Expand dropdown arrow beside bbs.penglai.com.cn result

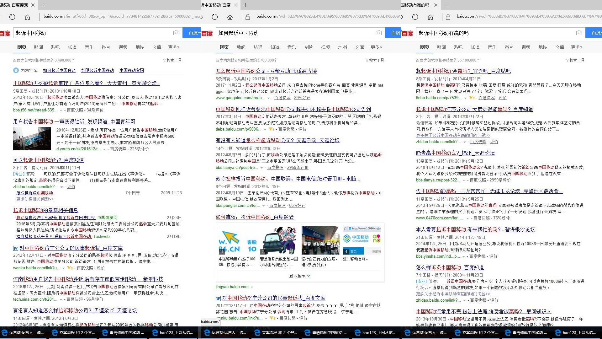[263, 206]
